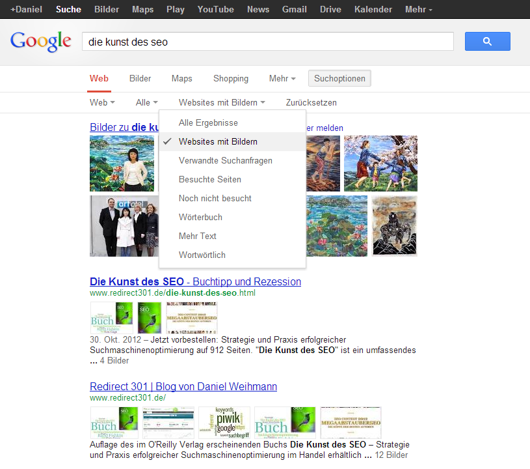Viewport: 530px width, 469px height.
Task: Open 'Bilder zu die ku…' heading link
Action: tap(124, 127)
